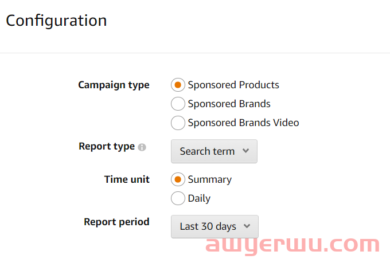Click the Time unit field label

[x=127, y=179]
